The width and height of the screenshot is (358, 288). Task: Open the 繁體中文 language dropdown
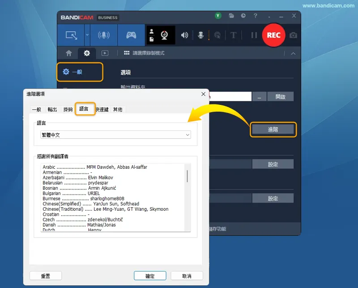pyautogui.click(x=115, y=135)
